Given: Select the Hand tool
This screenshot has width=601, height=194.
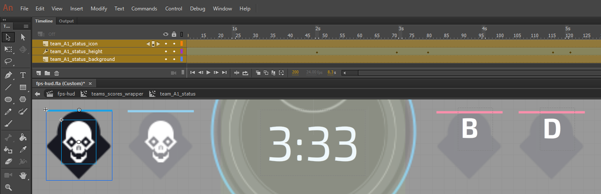Looking at the screenshot, I should (x=23, y=175).
